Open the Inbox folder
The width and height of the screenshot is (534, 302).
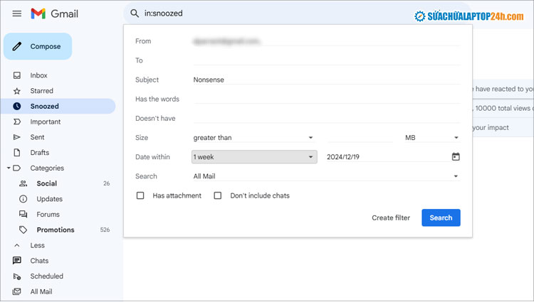click(x=38, y=75)
